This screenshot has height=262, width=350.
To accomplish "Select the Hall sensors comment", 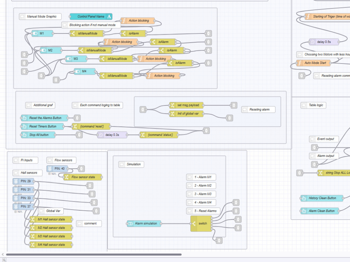I will coord(27,173).
